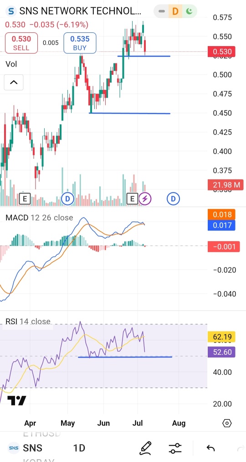Collapse indicator legend with up chevron
Viewport: 246px width, 462px height.
point(14,83)
